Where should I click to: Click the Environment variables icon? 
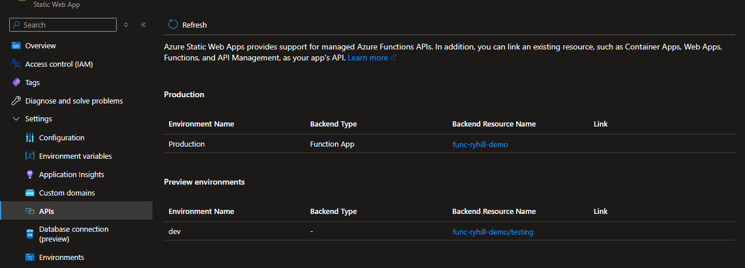(30, 156)
